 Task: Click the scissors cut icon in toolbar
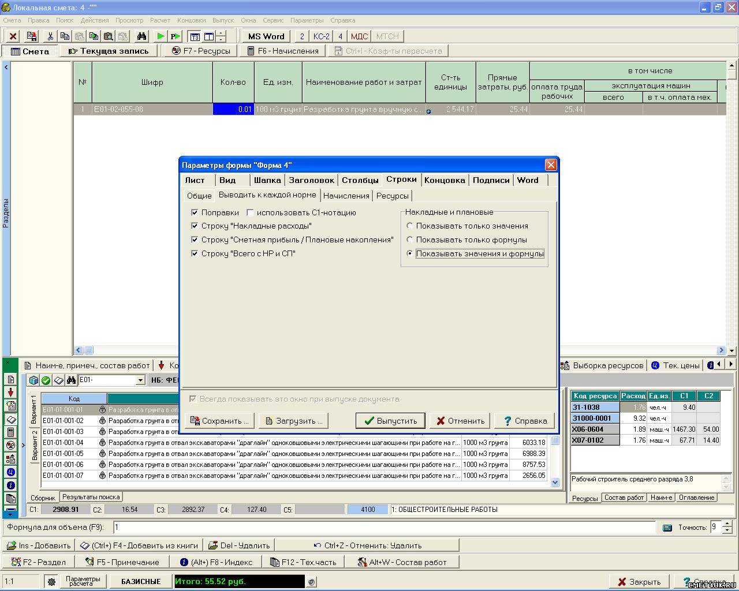pyautogui.click(x=50, y=36)
